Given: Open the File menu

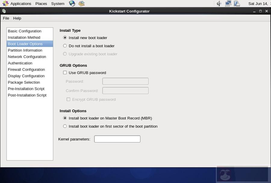Looking at the screenshot, I should point(6,18).
